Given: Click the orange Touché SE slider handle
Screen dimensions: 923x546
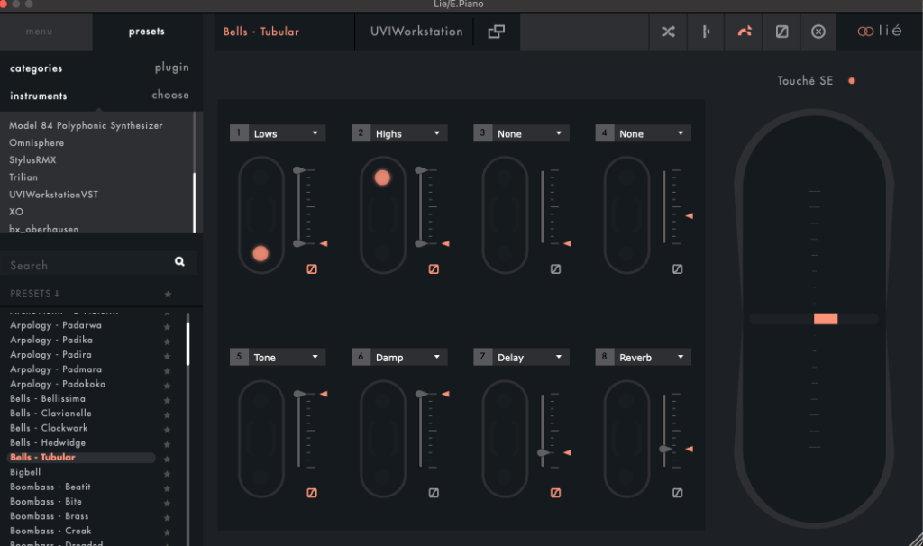Looking at the screenshot, I should (x=825, y=318).
